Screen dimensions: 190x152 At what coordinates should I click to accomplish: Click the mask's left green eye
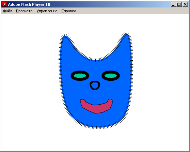click(x=80, y=76)
